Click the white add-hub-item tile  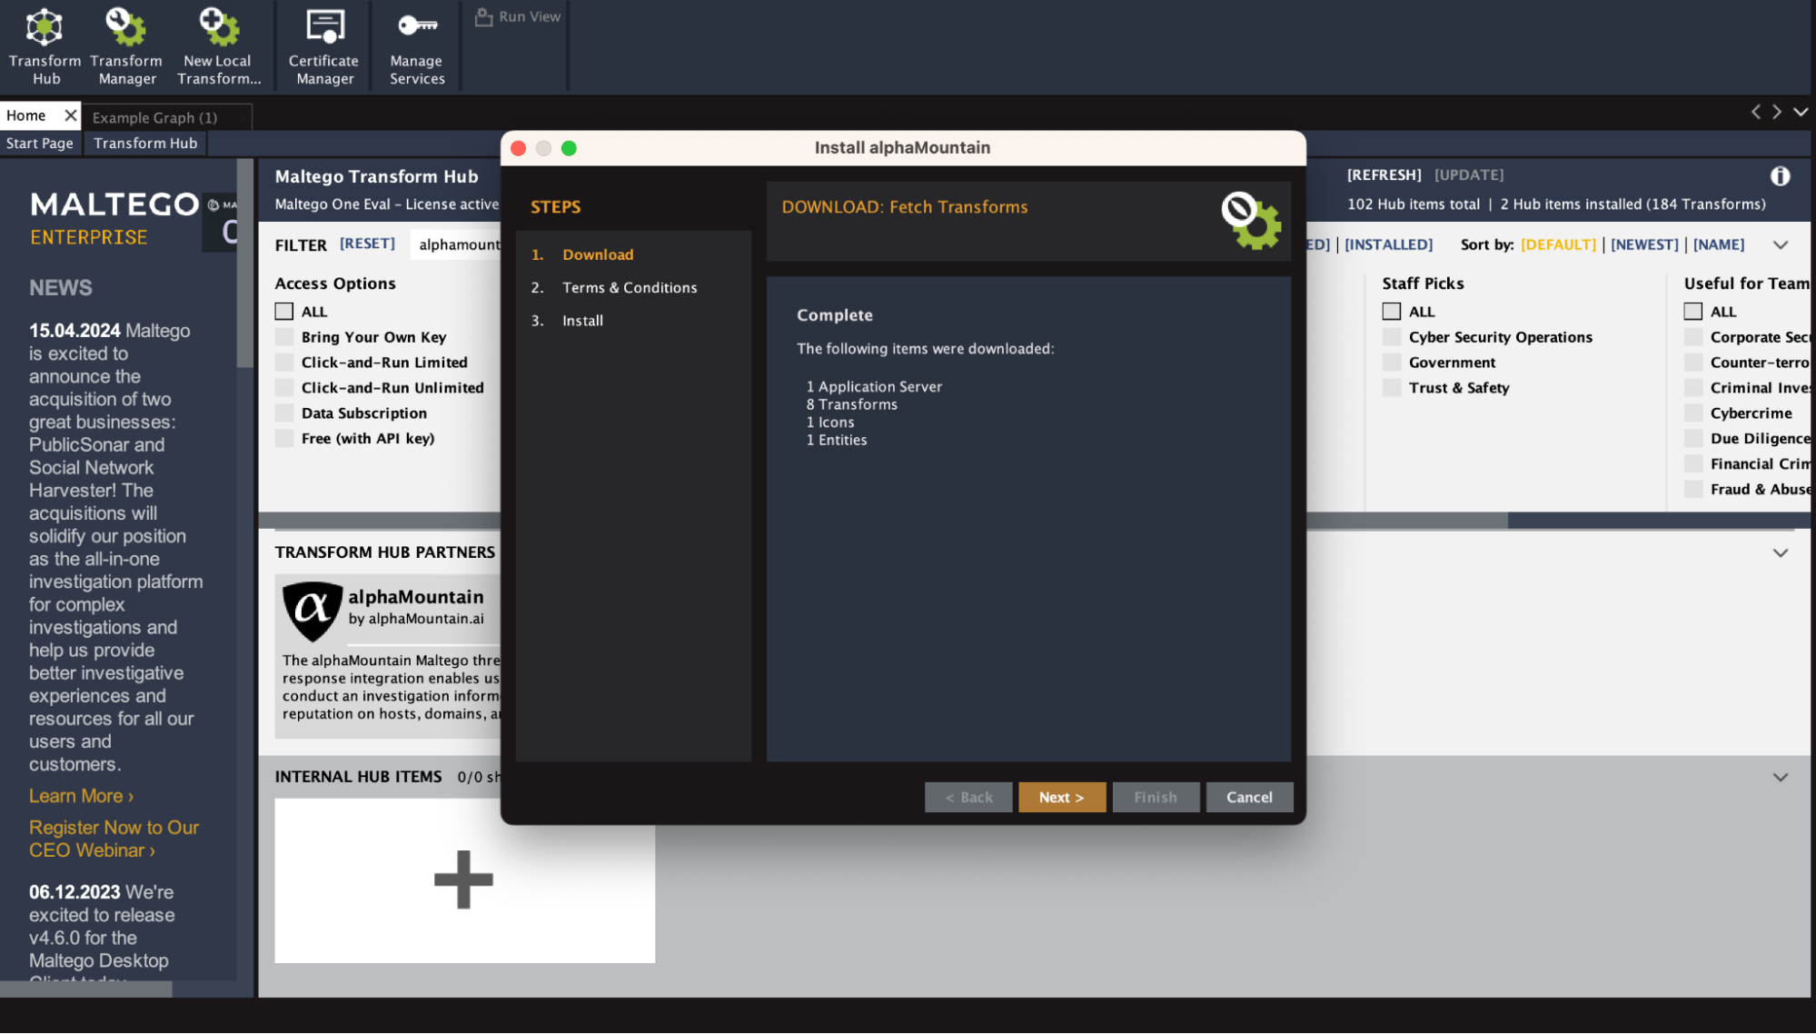(464, 880)
